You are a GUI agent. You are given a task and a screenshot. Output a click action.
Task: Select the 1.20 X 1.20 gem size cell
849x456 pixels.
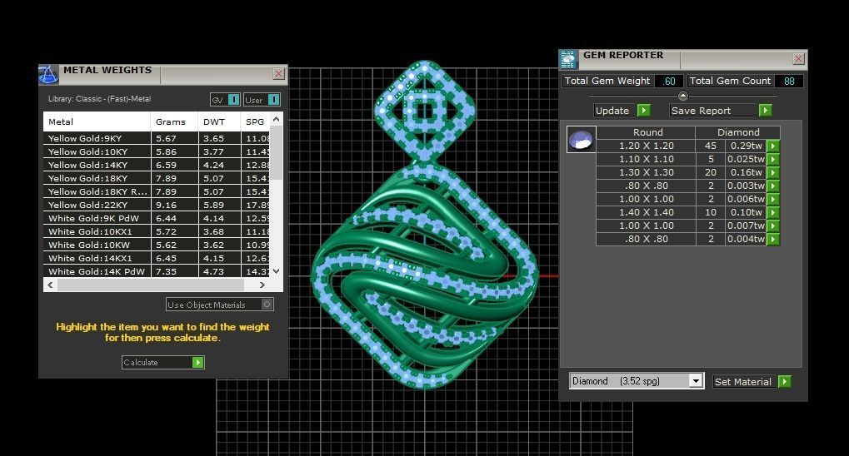[647, 146]
